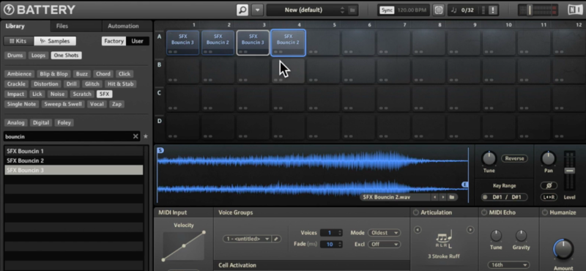Select the Hit & Stab tag filter
586x271 pixels.
120,84
